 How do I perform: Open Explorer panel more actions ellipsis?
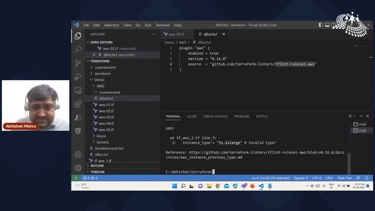154,34
